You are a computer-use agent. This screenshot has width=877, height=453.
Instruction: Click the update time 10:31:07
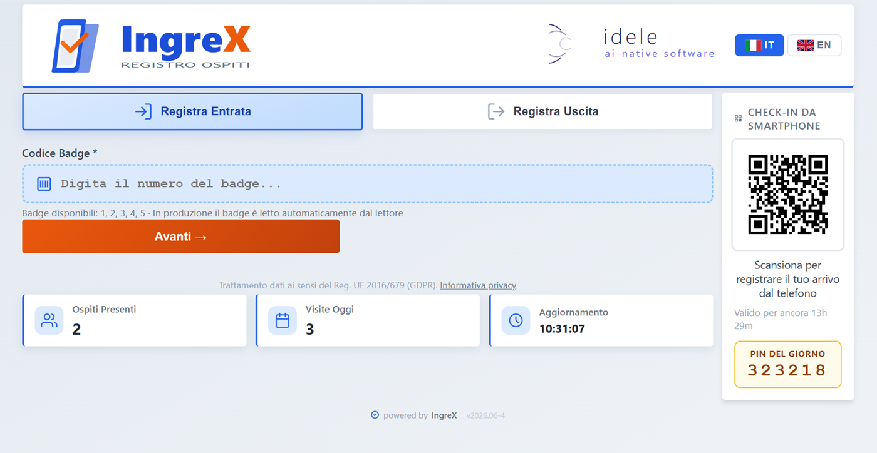click(x=562, y=328)
